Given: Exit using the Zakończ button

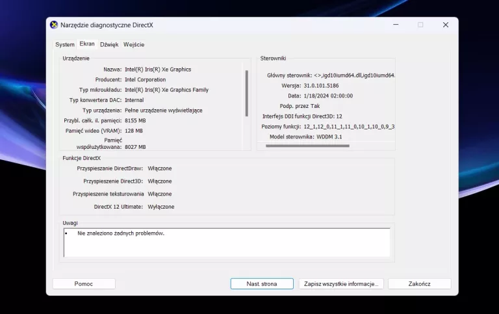Looking at the screenshot, I should (420, 283).
